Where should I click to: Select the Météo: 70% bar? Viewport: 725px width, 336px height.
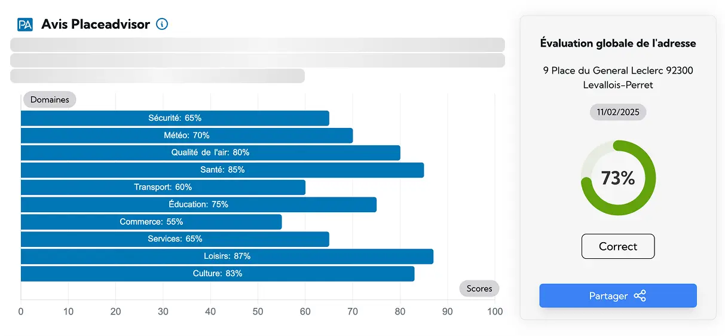(186, 136)
